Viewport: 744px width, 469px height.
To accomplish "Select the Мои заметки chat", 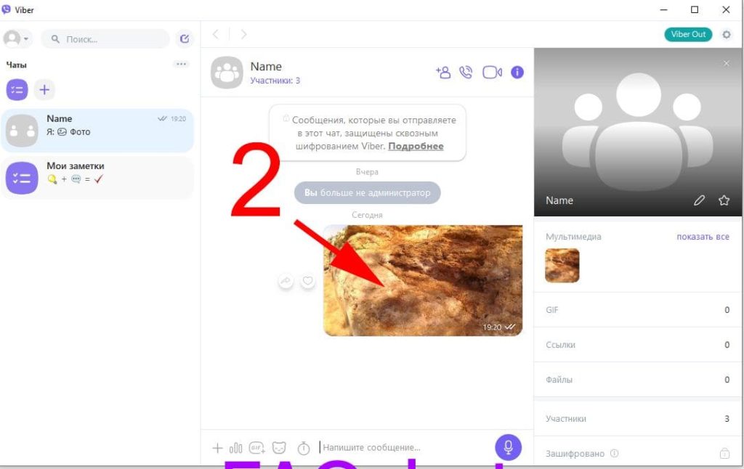I will (x=97, y=177).
